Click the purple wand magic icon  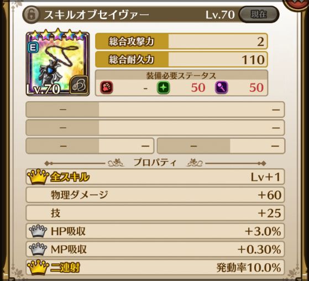tap(222, 87)
